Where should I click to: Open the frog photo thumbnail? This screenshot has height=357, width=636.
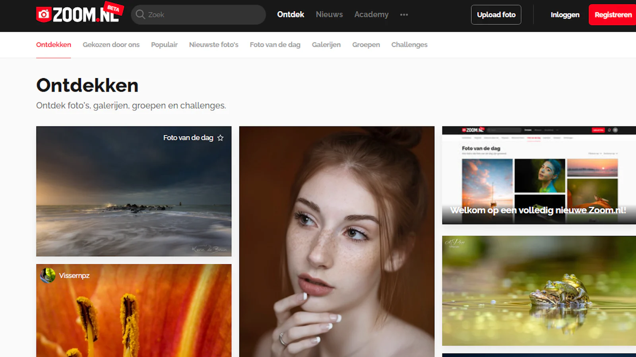(x=539, y=291)
